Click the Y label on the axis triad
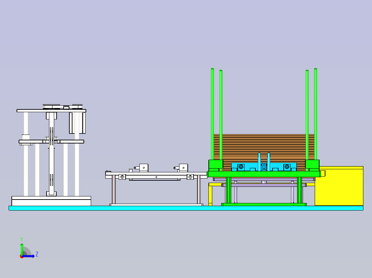Image resolution: width=372 pixels, height=278 pixels. [22, 239]
